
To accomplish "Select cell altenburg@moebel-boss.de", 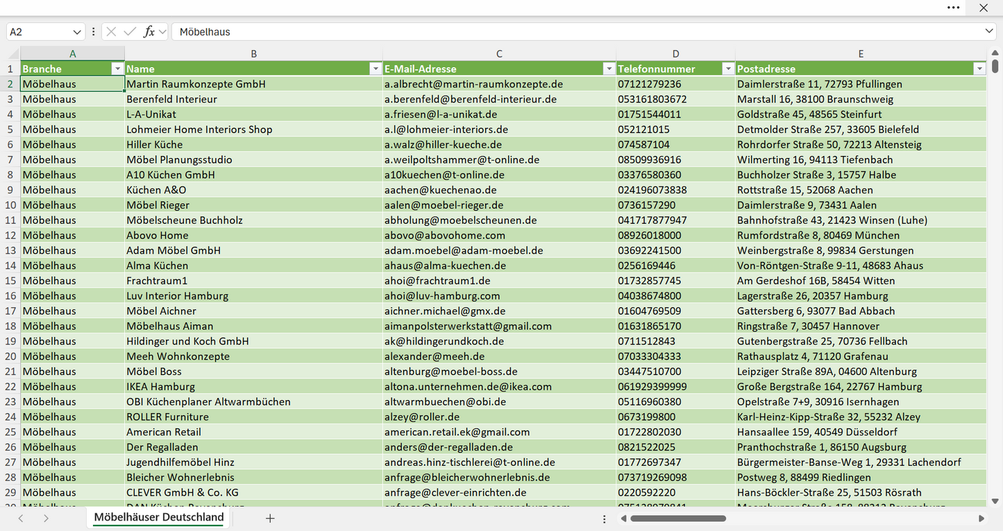I will [x=499, y=372].
